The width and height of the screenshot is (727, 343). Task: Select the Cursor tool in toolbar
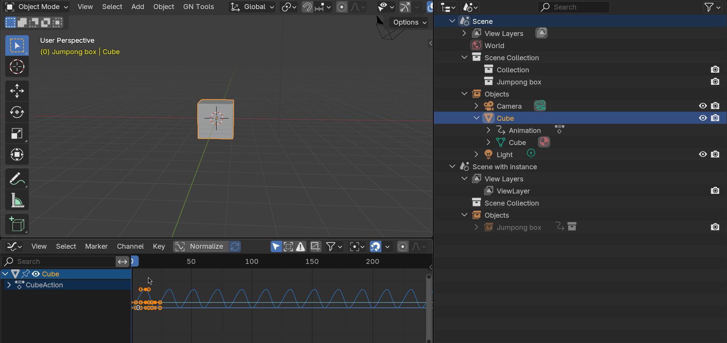tap(17, 67)
